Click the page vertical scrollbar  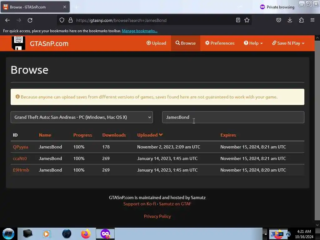coord(317,131)
